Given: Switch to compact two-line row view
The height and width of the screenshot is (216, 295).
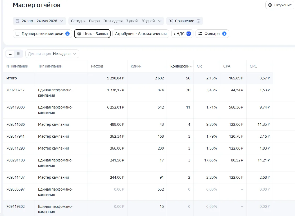Looking at the screenshot, I should (10, 54).
